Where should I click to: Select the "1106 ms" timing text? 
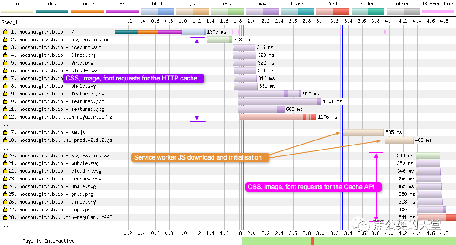pos(327,117)
